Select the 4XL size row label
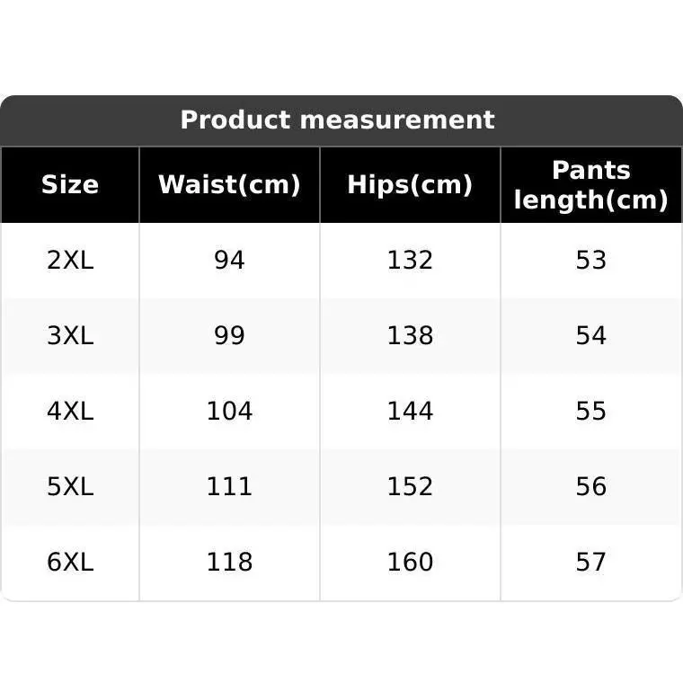Viewport: 683px width, 683px height. 70,412
